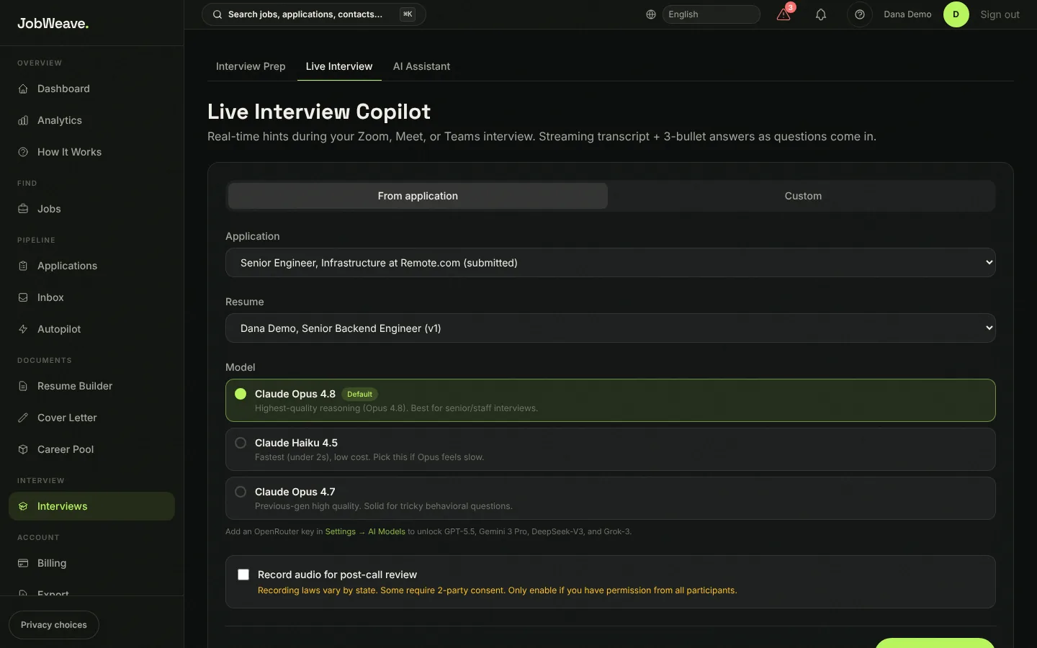Click the Interviews sidebar icon
1037x648 pixels.
tap(23, 506)
